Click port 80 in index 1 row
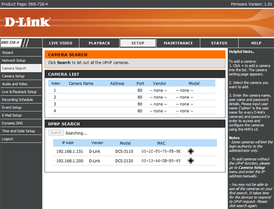 tap(140, 90)
